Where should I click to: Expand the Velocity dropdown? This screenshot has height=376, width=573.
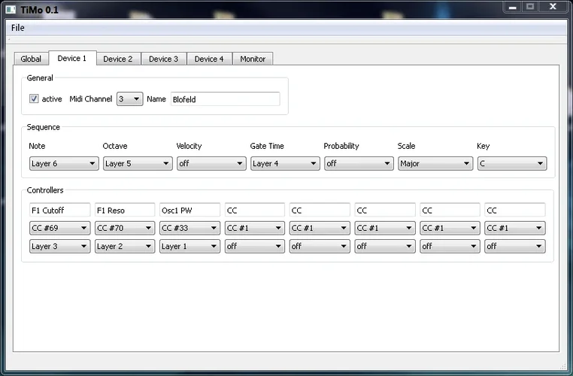pos(211,163)
